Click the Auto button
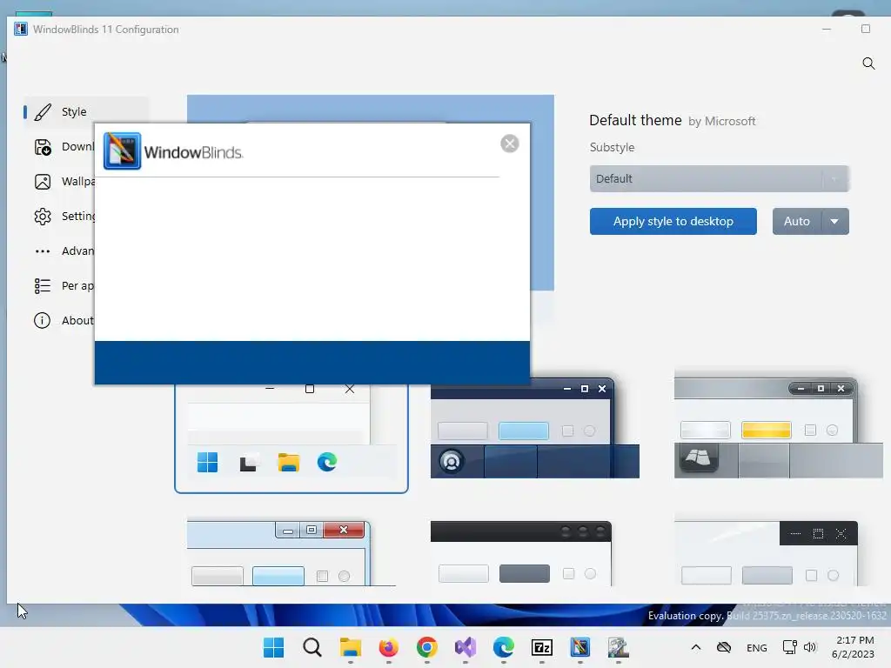 [x=797, y=221]
